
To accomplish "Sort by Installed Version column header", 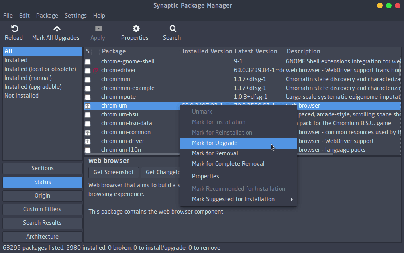I will coord(207,51).
